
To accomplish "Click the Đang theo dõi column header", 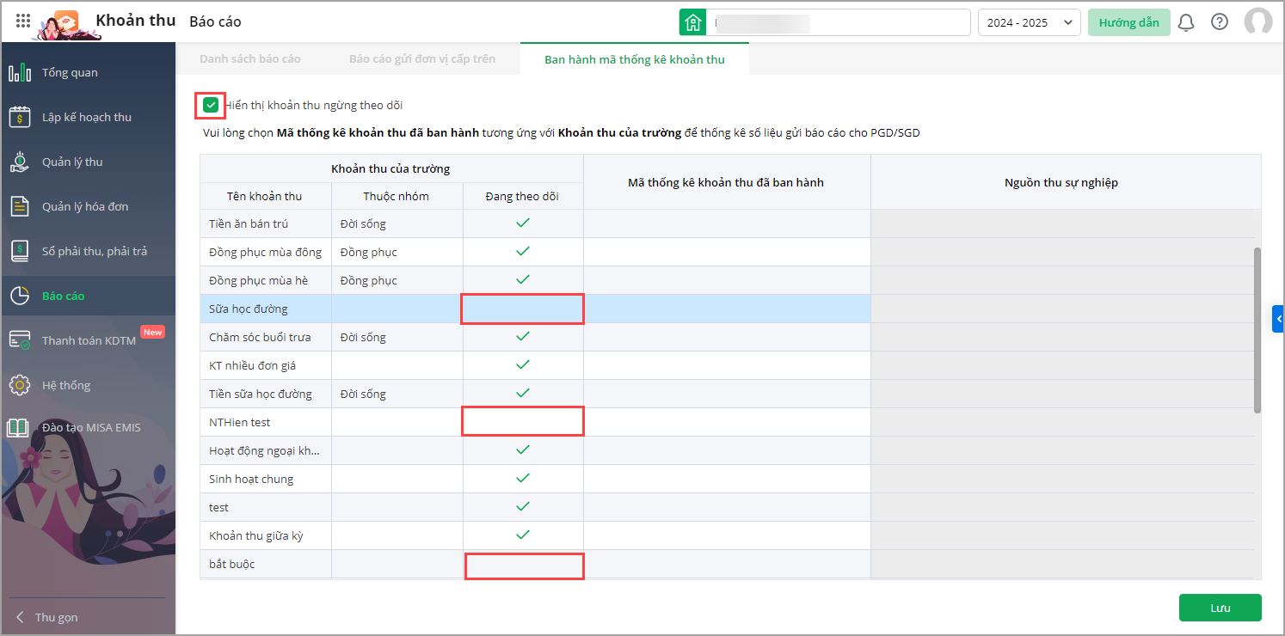I will coord(522,196).
